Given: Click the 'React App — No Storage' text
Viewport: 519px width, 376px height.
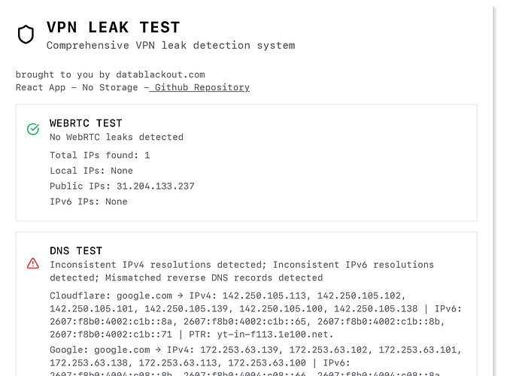Looking at the screenshot, I should point(76,87).
